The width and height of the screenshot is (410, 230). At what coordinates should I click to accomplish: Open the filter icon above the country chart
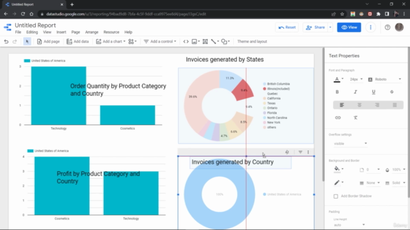pyautogui.click(x=300, y=152)
